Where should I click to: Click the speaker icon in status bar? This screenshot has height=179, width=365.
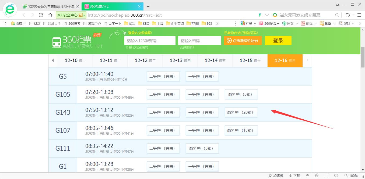[336, 175]
